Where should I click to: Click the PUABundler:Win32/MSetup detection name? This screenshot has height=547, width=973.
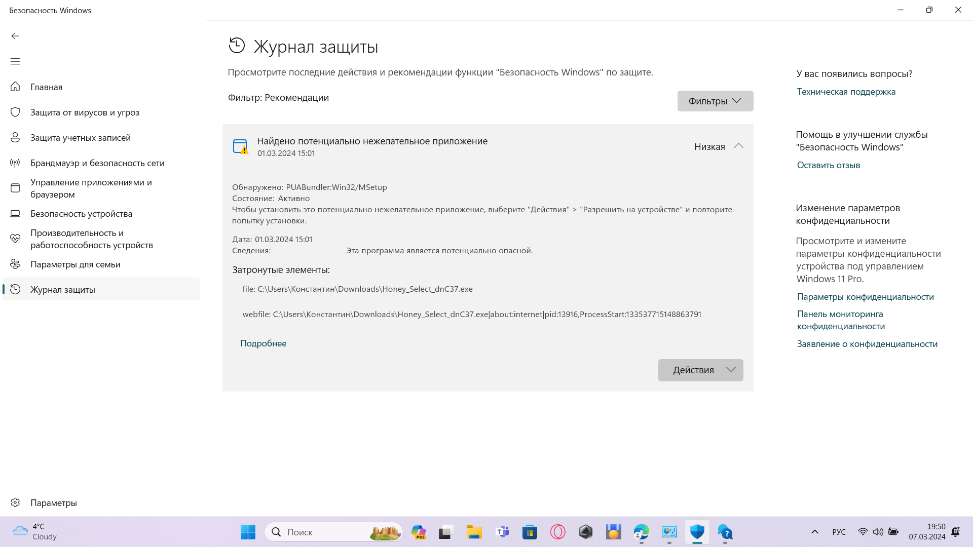pos(336,187)
